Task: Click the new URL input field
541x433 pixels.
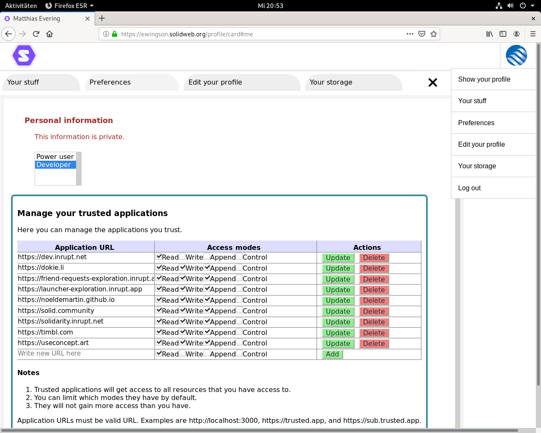Action: 85,354
